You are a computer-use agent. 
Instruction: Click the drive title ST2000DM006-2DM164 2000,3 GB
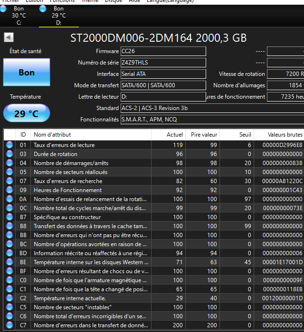pyautogui.click(x=158, y=38)
